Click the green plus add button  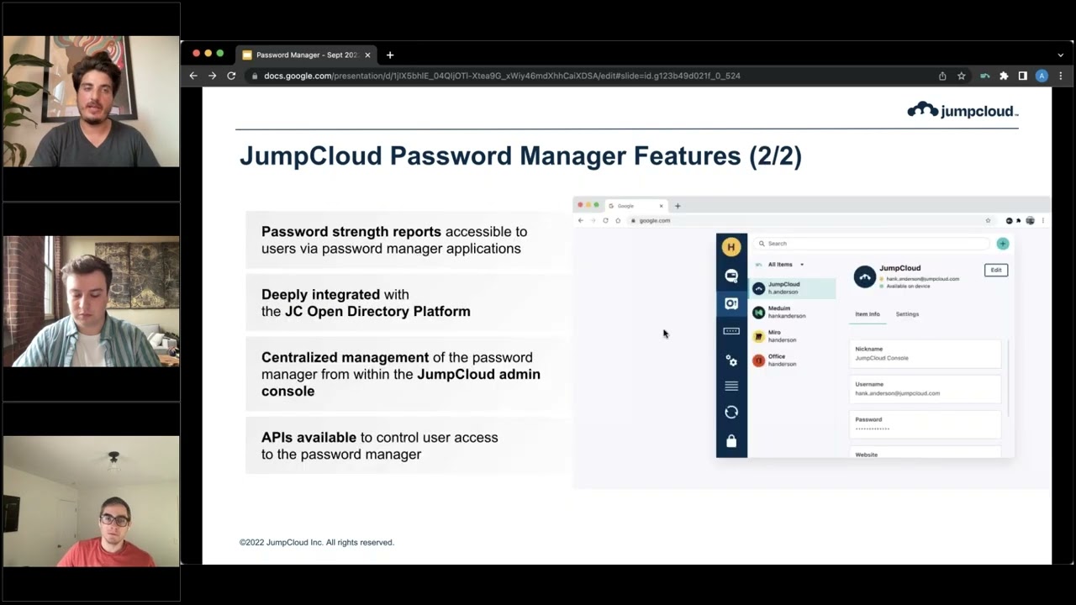[x=1002, y=244]
